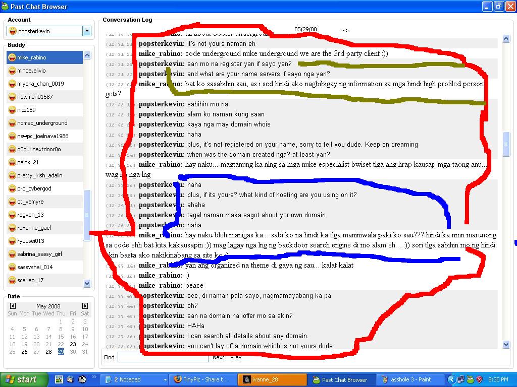Viewport: 517px width, 387px height.
Task: Click the Conversation Log scroll-down arrow
Action: [x=506, y=344]
